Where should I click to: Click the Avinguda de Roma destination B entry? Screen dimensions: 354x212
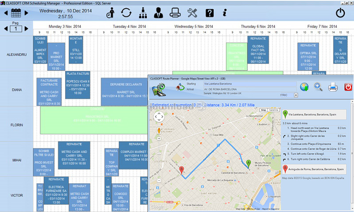click(314, 169)
